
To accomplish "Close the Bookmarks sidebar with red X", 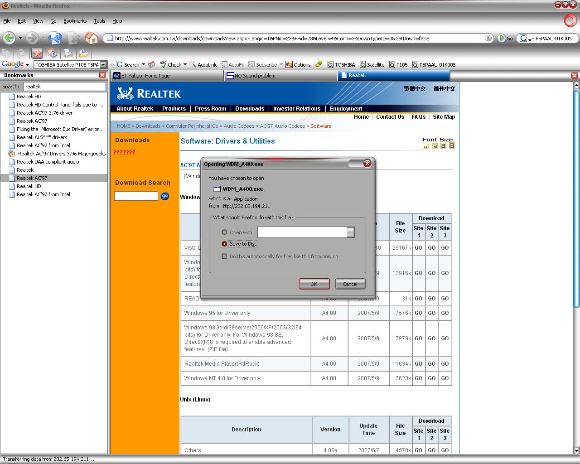I will [102, 75].
